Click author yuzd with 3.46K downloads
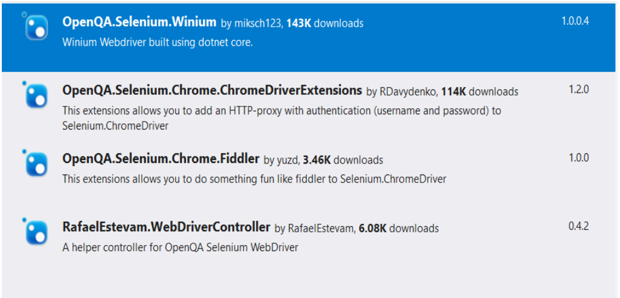The height and width of the screenshot is (298, 620). (323, 161)
